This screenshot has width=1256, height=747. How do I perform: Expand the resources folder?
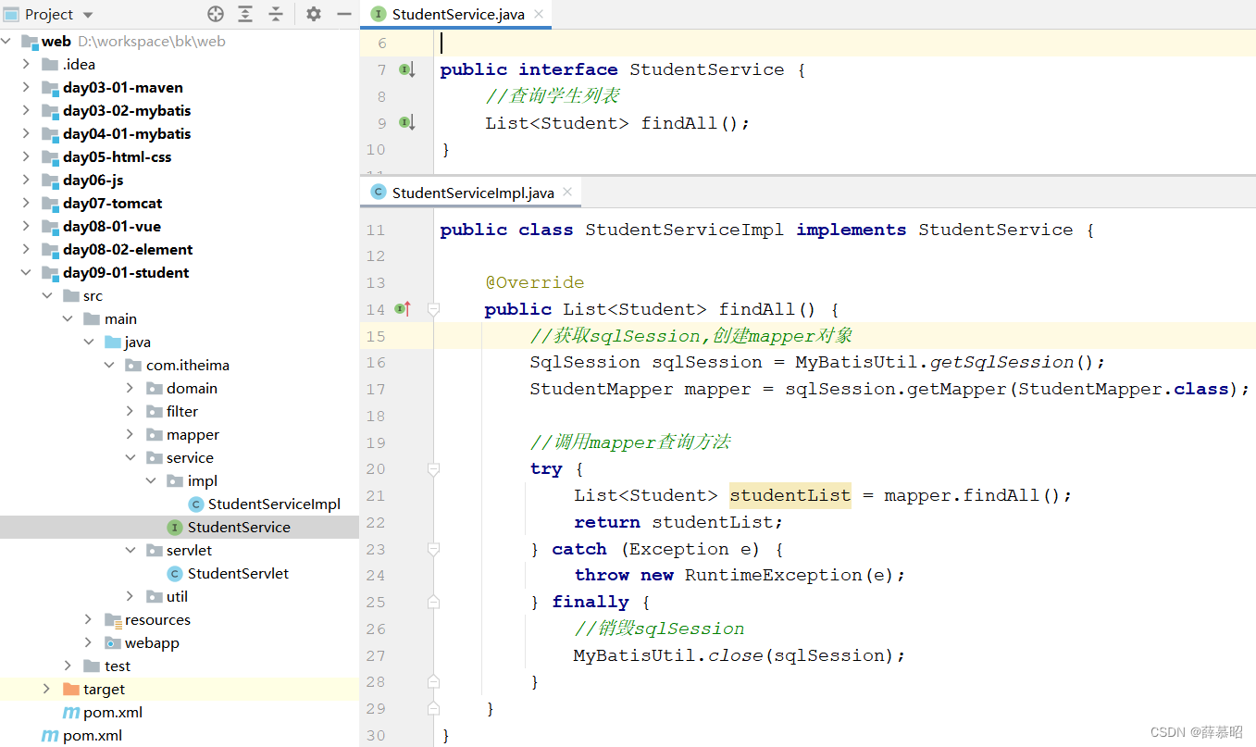coord(89,619)
